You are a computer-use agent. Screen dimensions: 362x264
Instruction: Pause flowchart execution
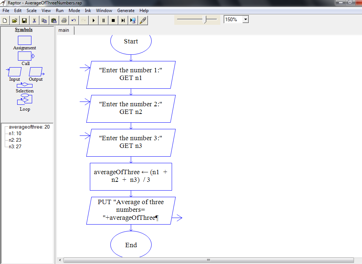pos(104,20)
